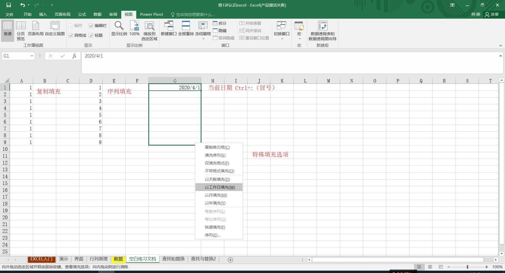Switch to the yellow 数据 sheet tab
This screenshot has height=273, width=505.
coord(118,259)
